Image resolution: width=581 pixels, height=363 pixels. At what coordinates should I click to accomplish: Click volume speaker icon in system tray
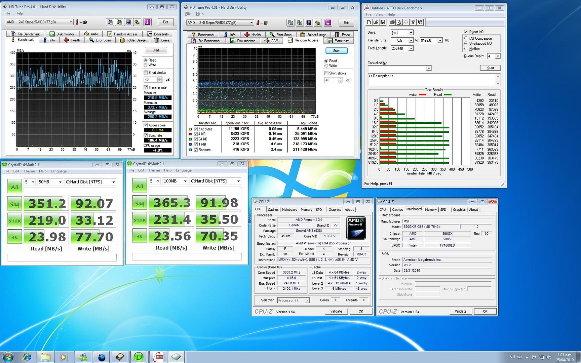coord(549,357)
